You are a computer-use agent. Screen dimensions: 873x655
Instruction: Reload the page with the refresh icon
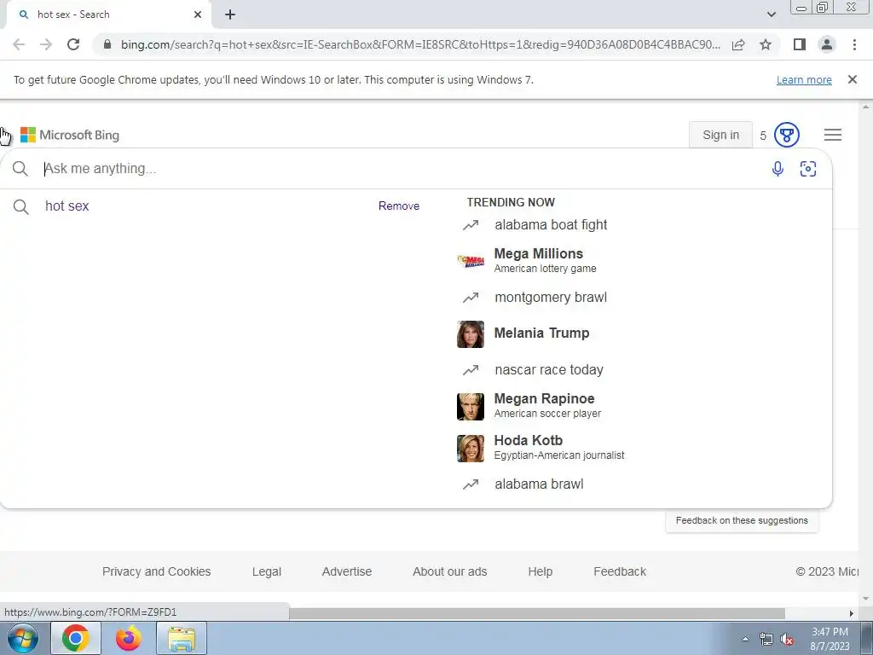click(73, 44)
